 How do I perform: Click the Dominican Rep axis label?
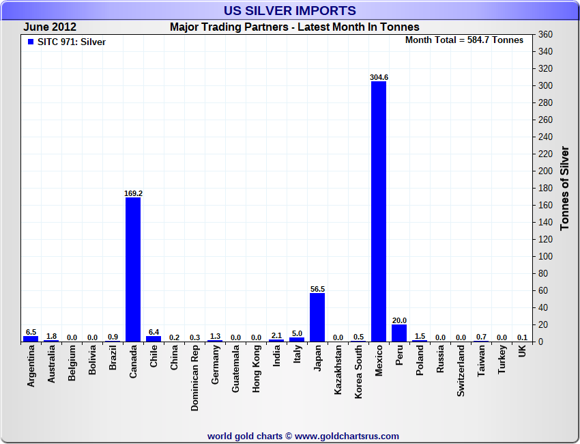[x=194, y=376]
